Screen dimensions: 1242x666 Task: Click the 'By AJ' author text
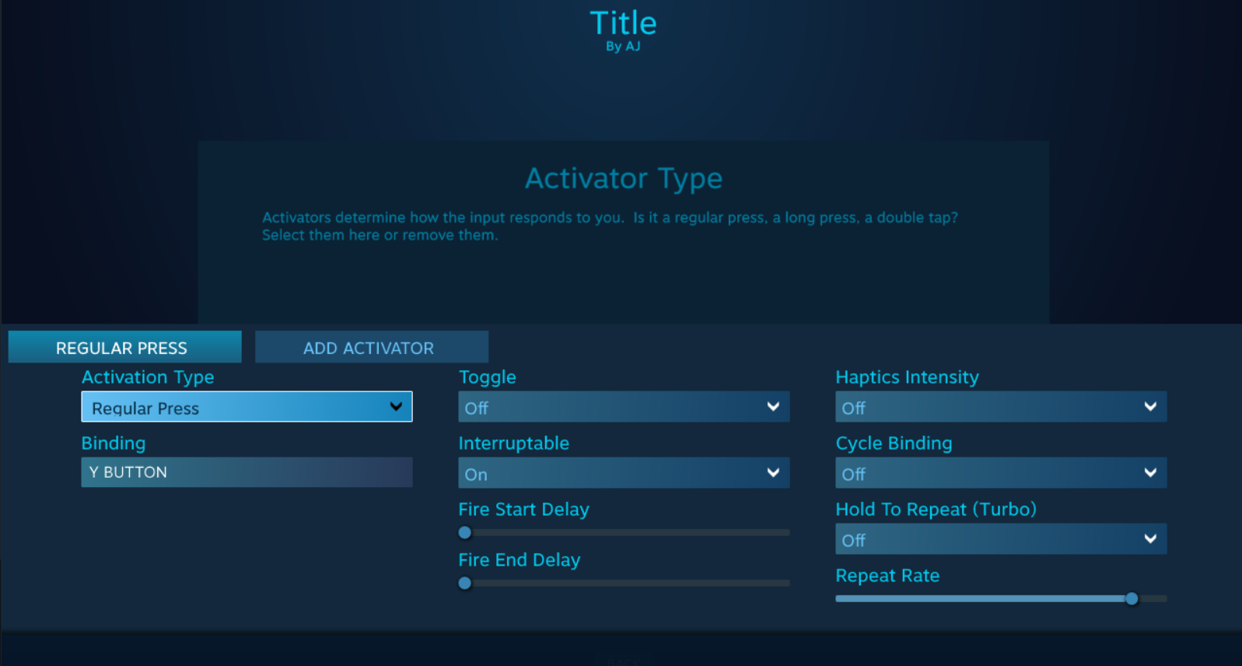coord(623,47)
